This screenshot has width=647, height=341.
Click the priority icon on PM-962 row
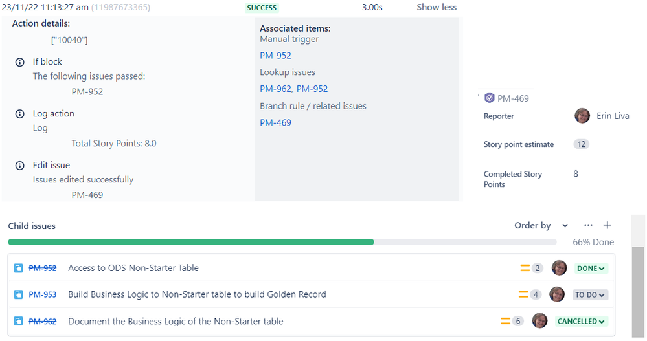(505, 321)
